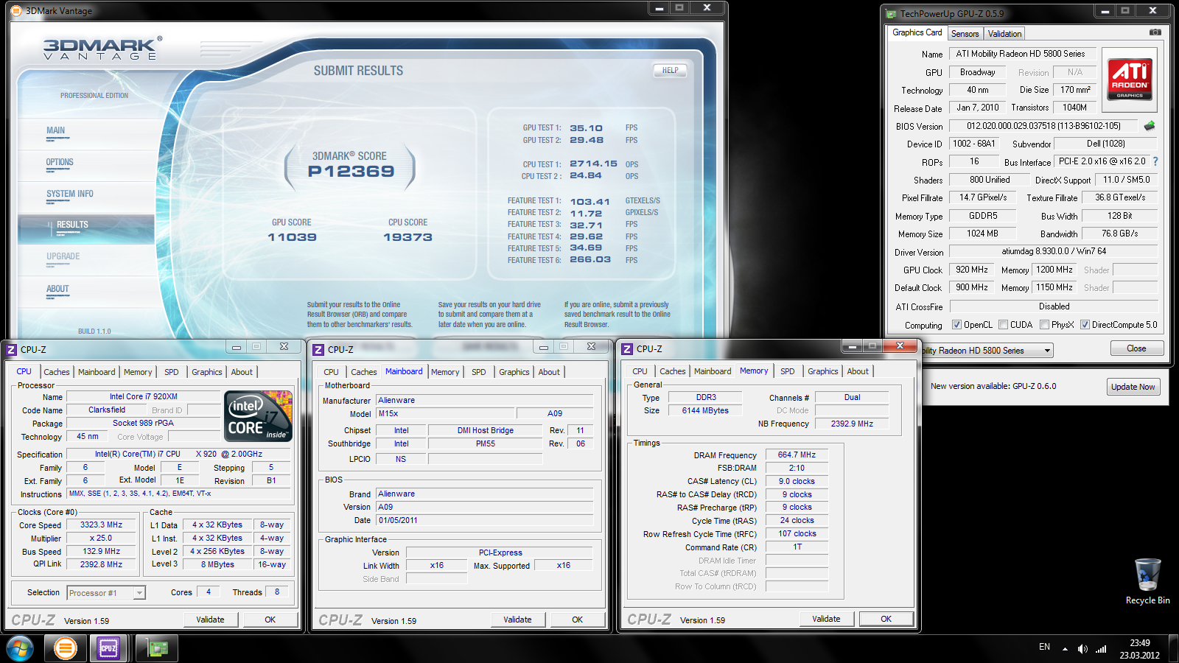
Task: Click the Memory Size 6144 MBytes value
Action: pos(705,410)
